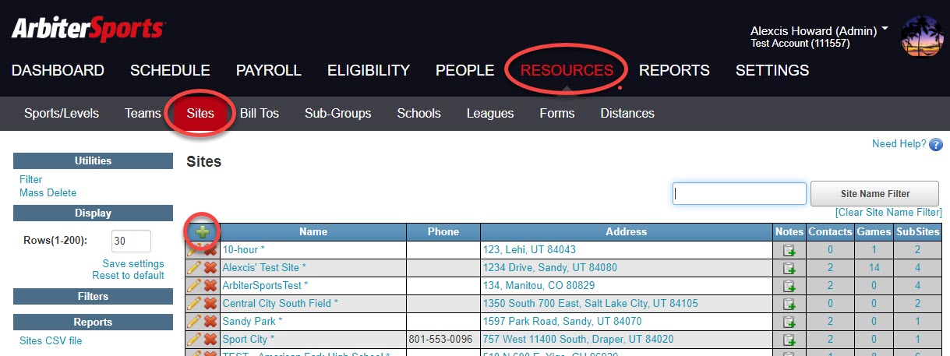Sort by the Name column header

coord(313,231)
